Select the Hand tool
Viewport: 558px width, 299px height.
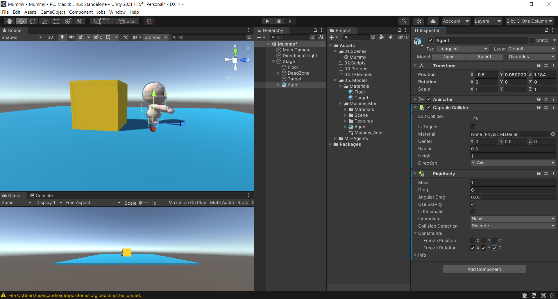tap(10, 21)
